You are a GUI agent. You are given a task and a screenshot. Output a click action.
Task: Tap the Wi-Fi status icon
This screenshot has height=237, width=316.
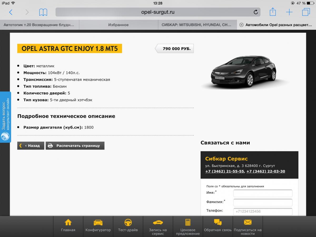[13, 3]
